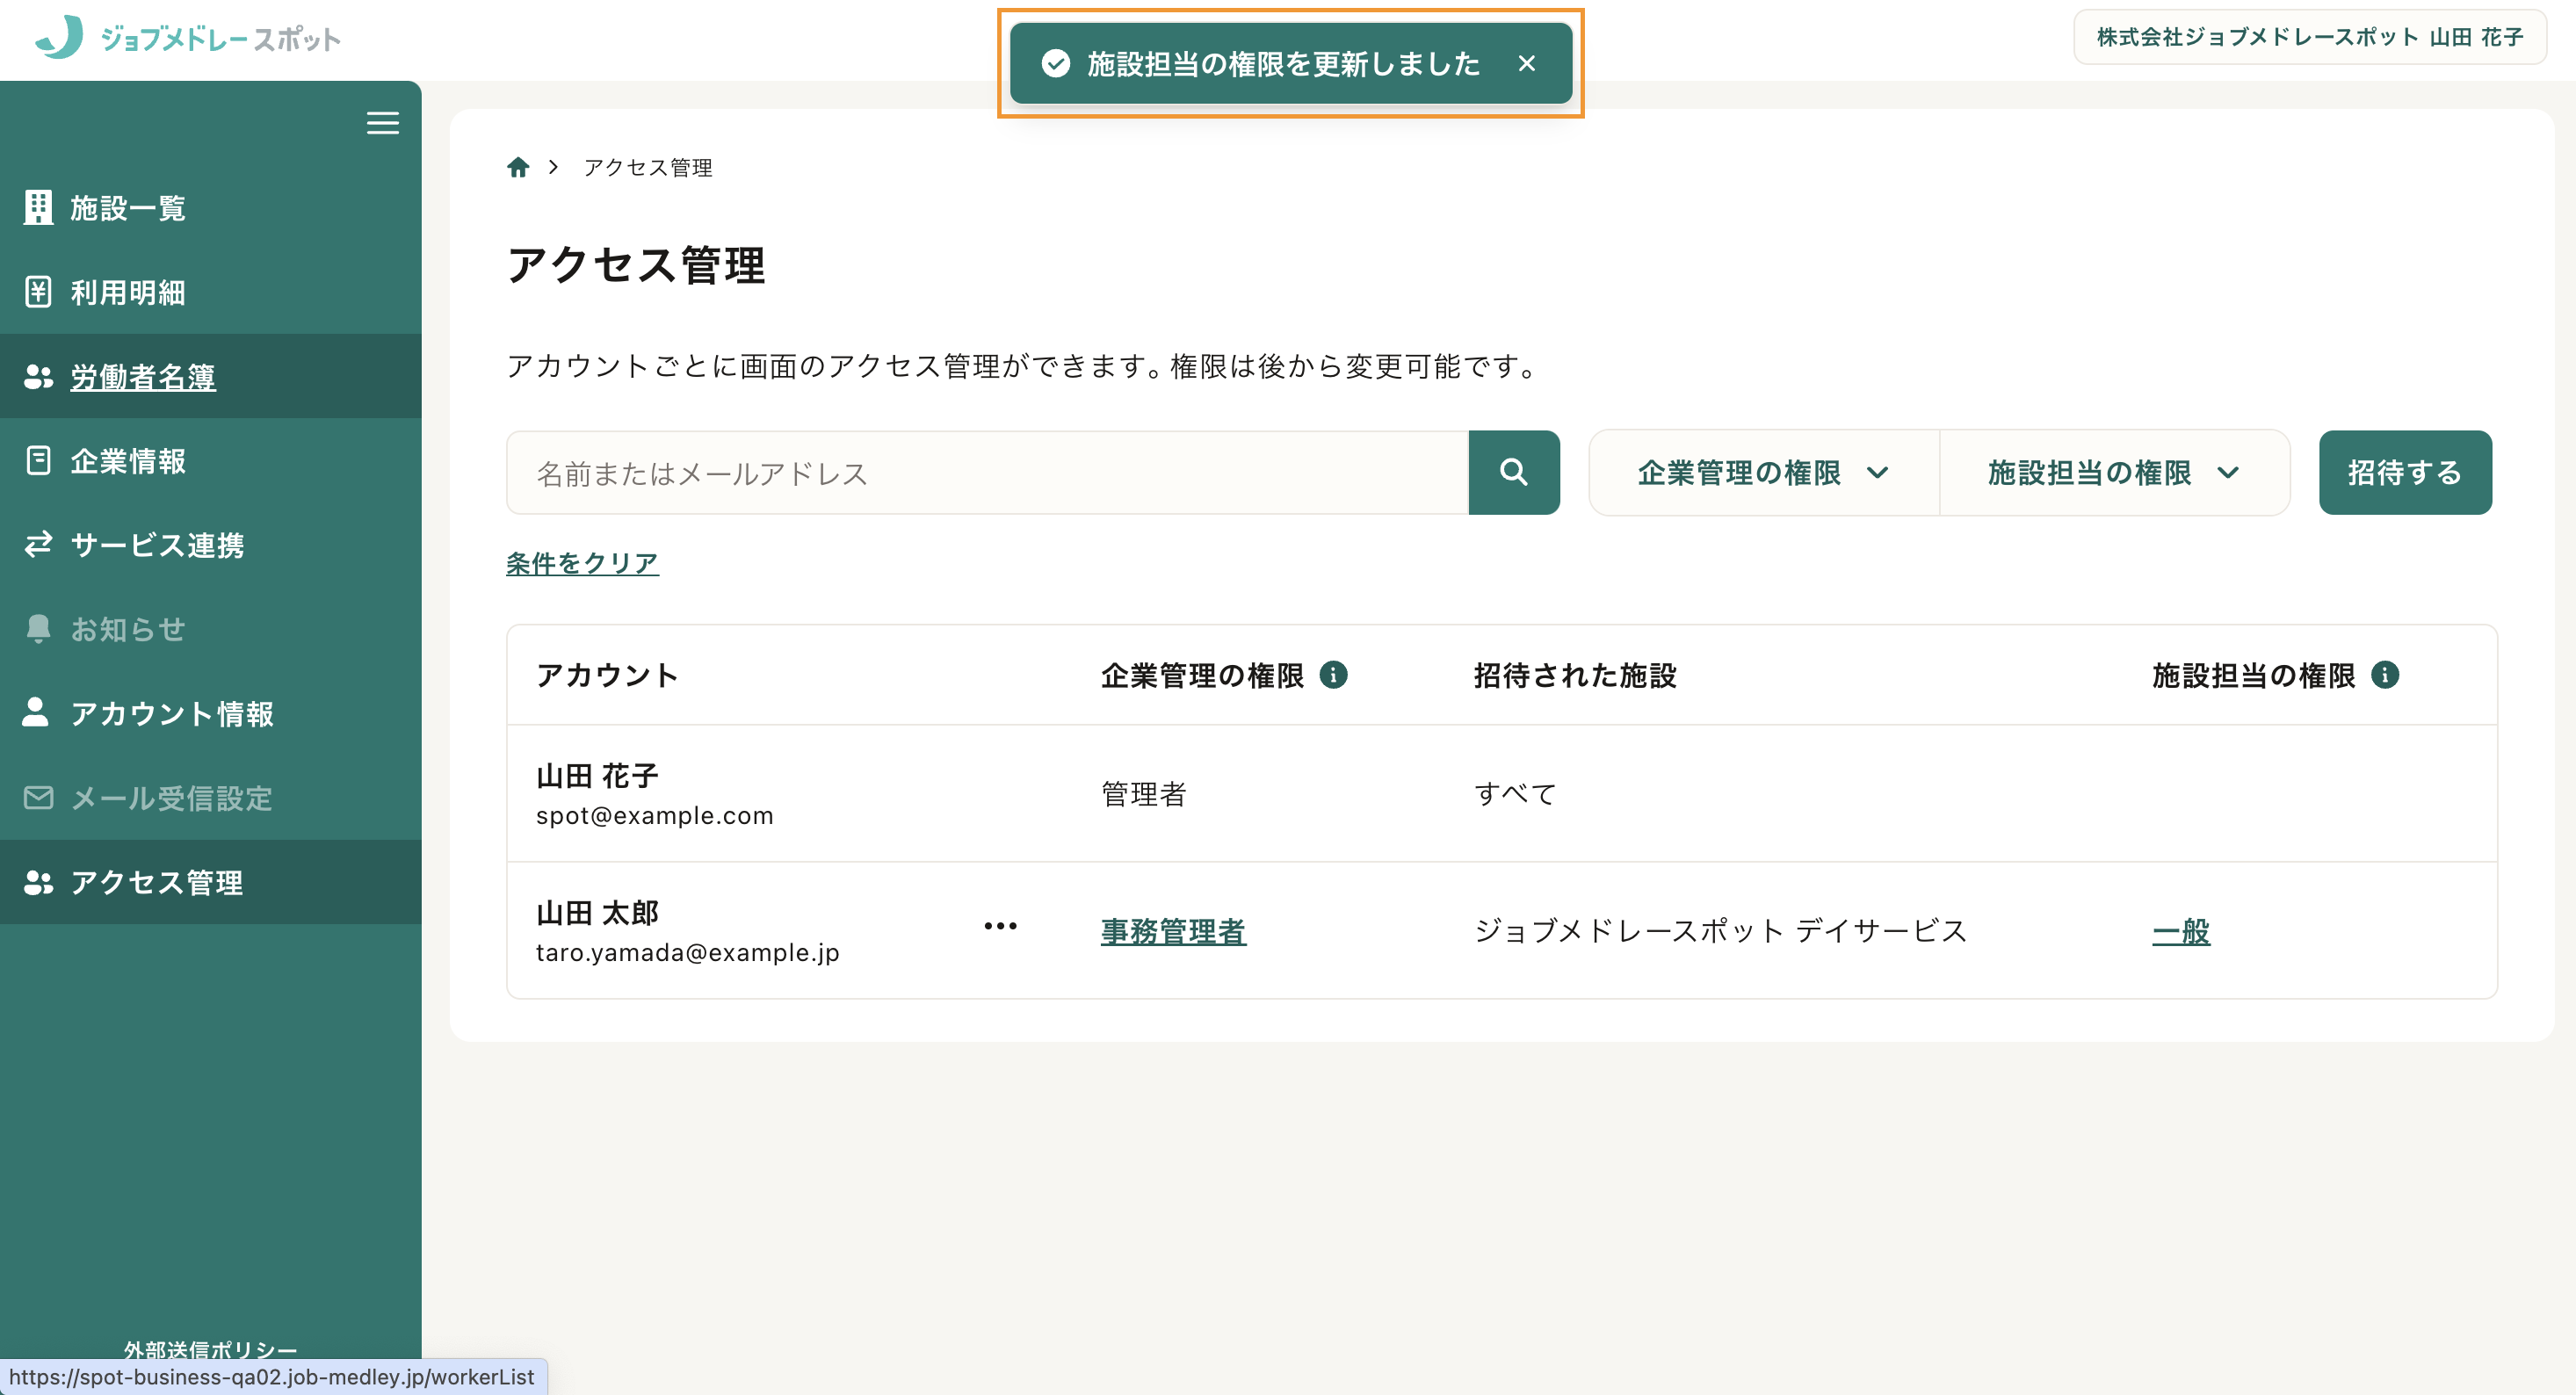2576x1395 pixels.
Task: Open 労働者名簿 in the sidebar
Action: (x=211, y=377)
